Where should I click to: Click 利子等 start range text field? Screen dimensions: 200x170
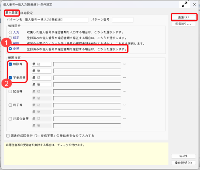(x=87, y=105)
